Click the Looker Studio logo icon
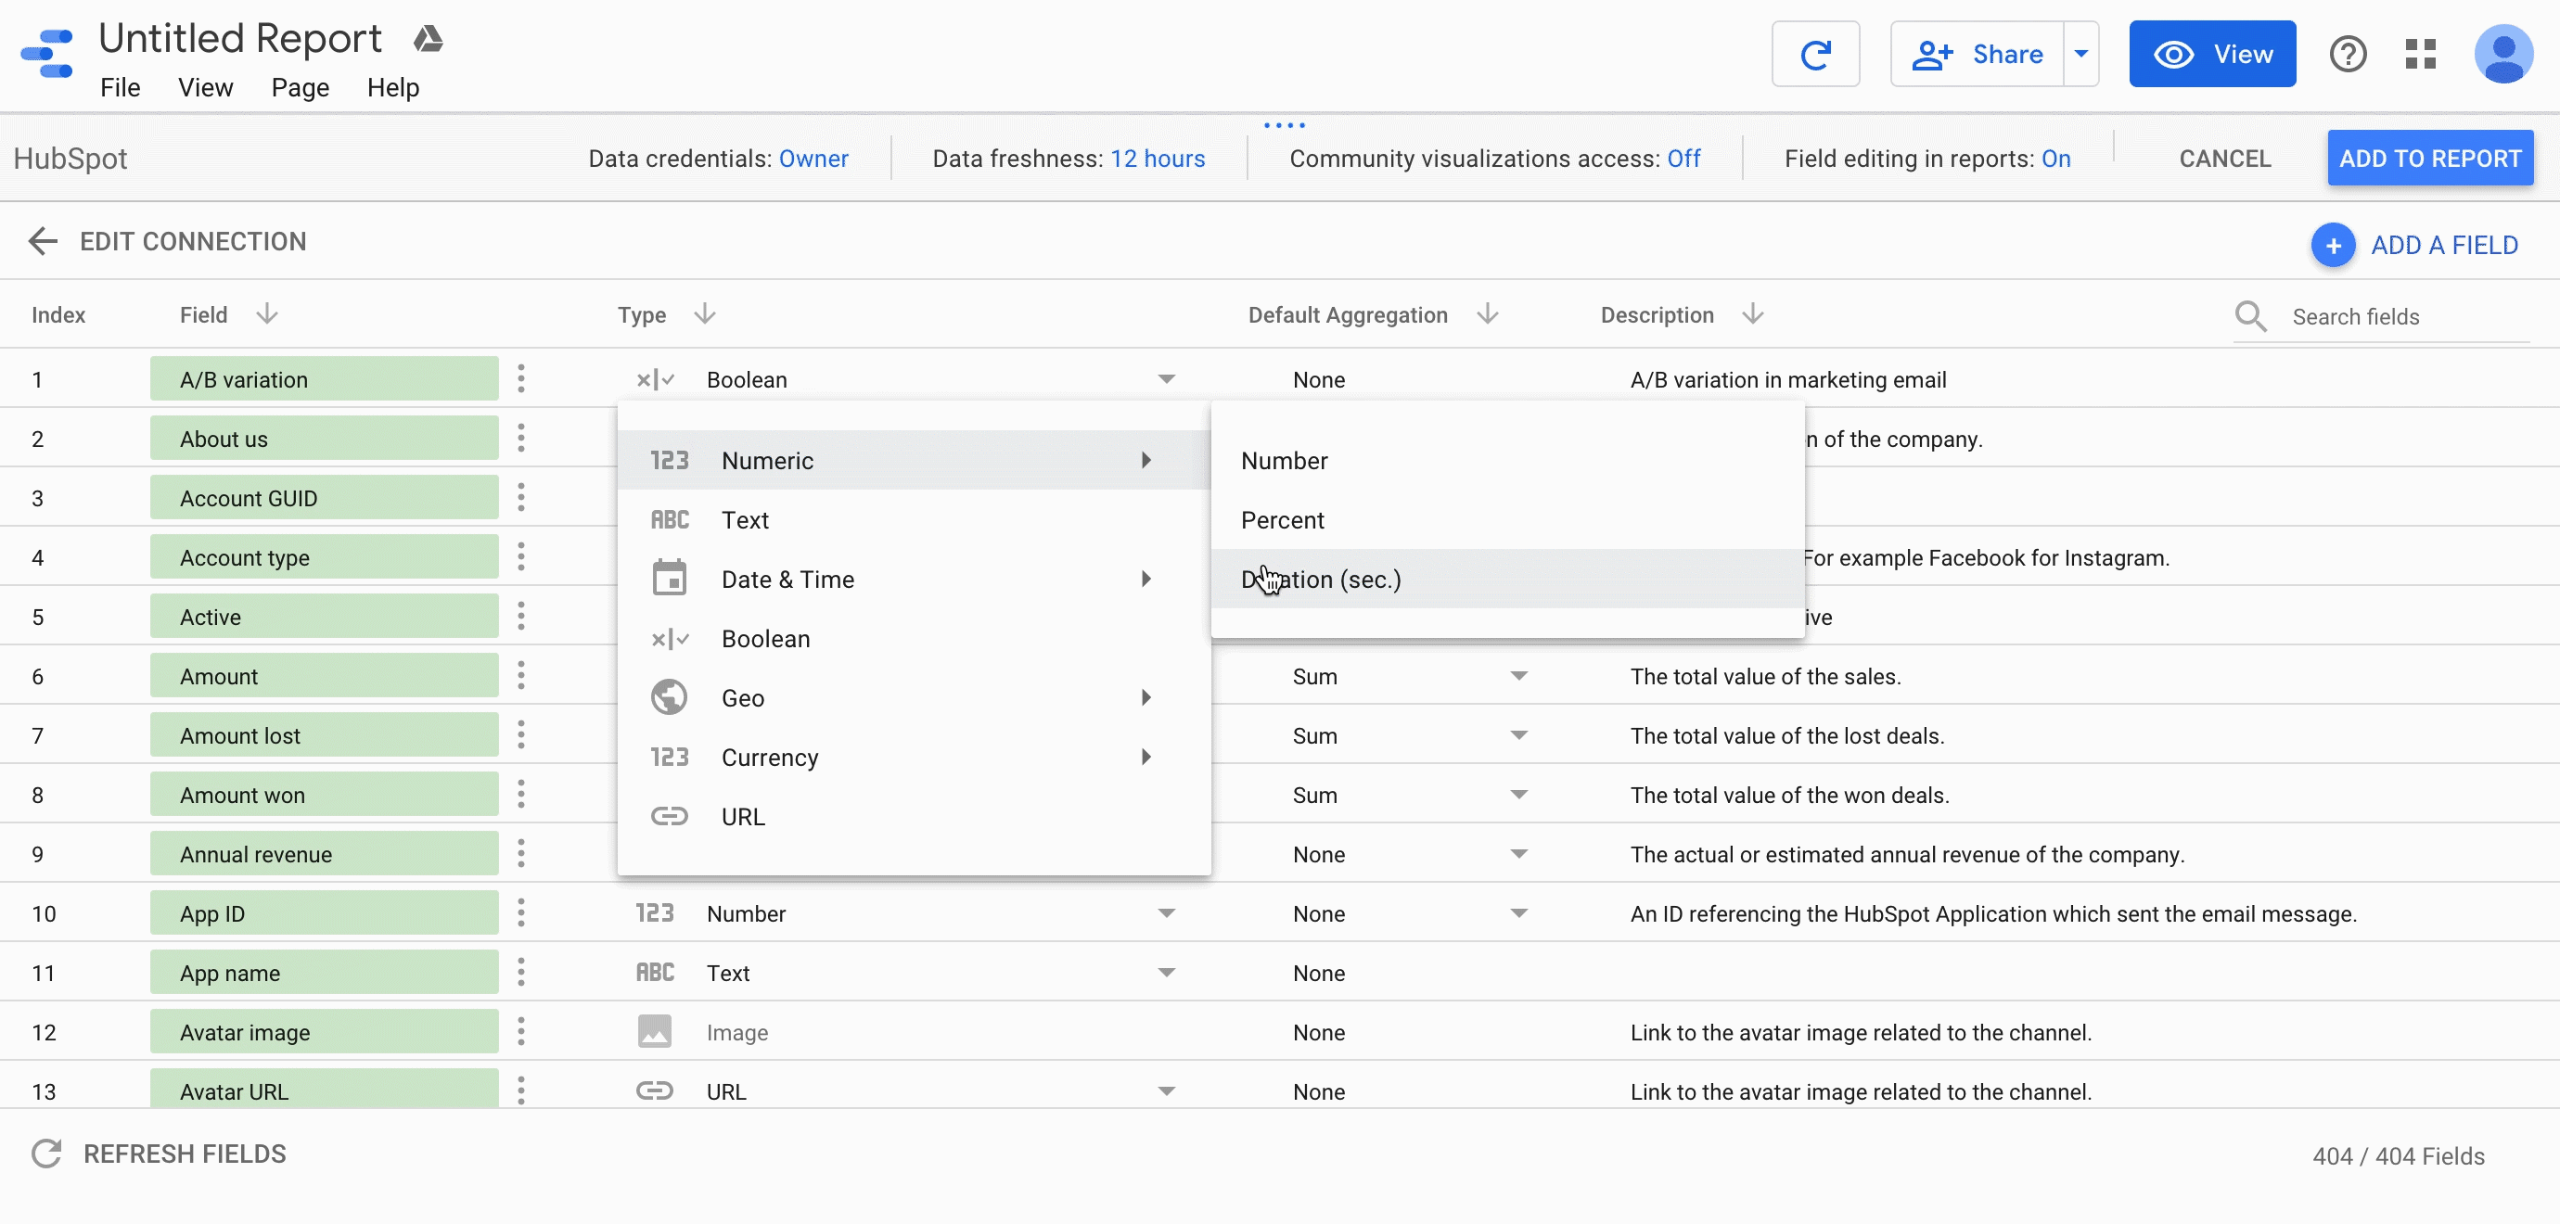Viewport: 2560px width, 1224px height. [x=46, y=54]
